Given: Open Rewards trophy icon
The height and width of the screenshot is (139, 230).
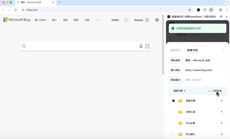Looking at the screenshot, I should pyautogui.click(x=147, y=20).
